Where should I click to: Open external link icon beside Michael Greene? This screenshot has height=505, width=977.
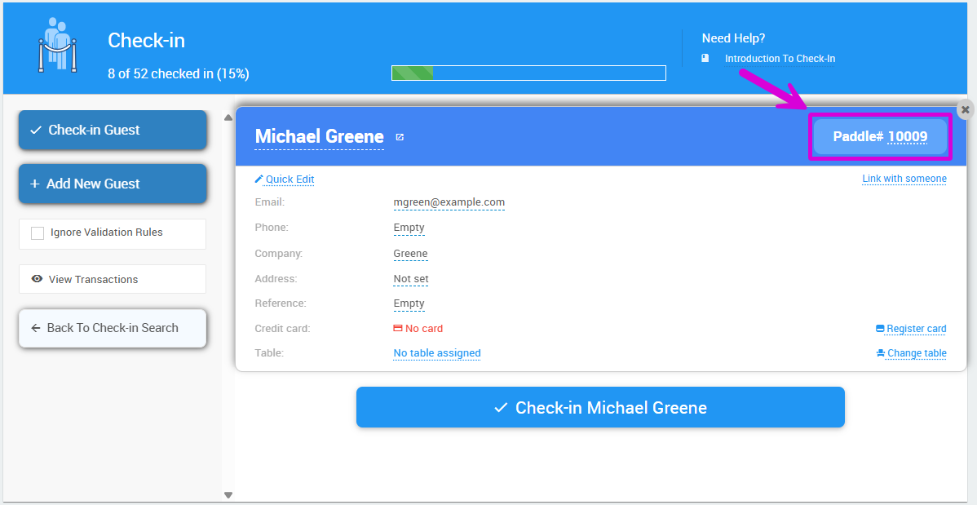pyautogui.click(x=400, y=137)
